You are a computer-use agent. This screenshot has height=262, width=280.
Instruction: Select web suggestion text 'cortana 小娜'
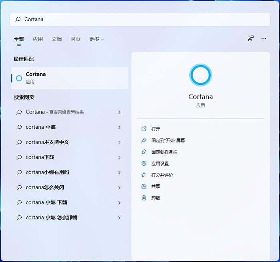pos(41,127)
